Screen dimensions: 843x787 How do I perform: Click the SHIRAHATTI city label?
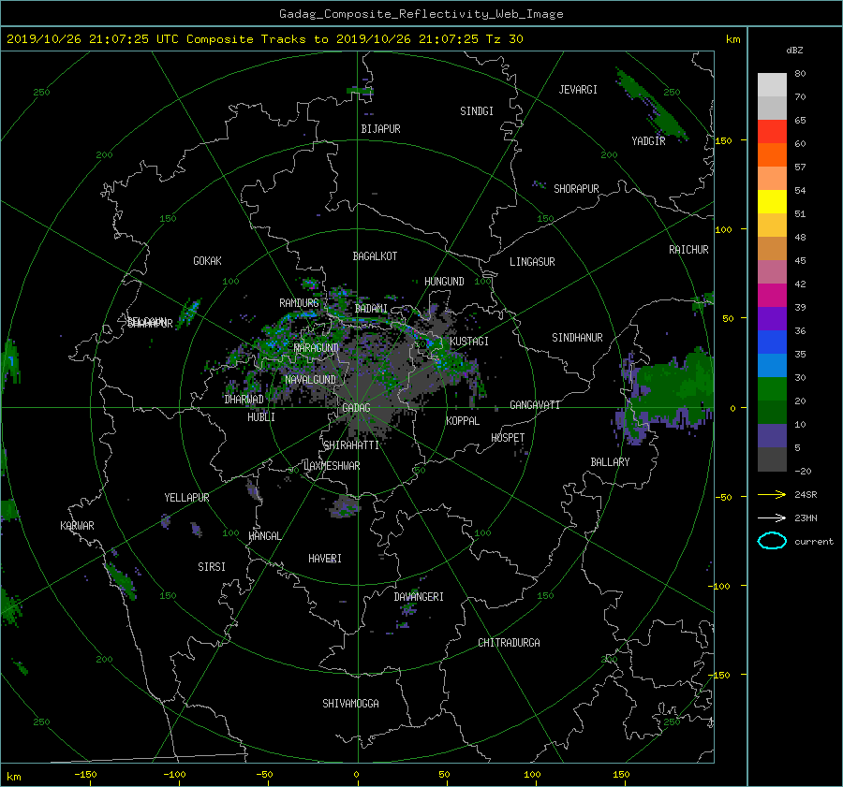pos(350,445)
